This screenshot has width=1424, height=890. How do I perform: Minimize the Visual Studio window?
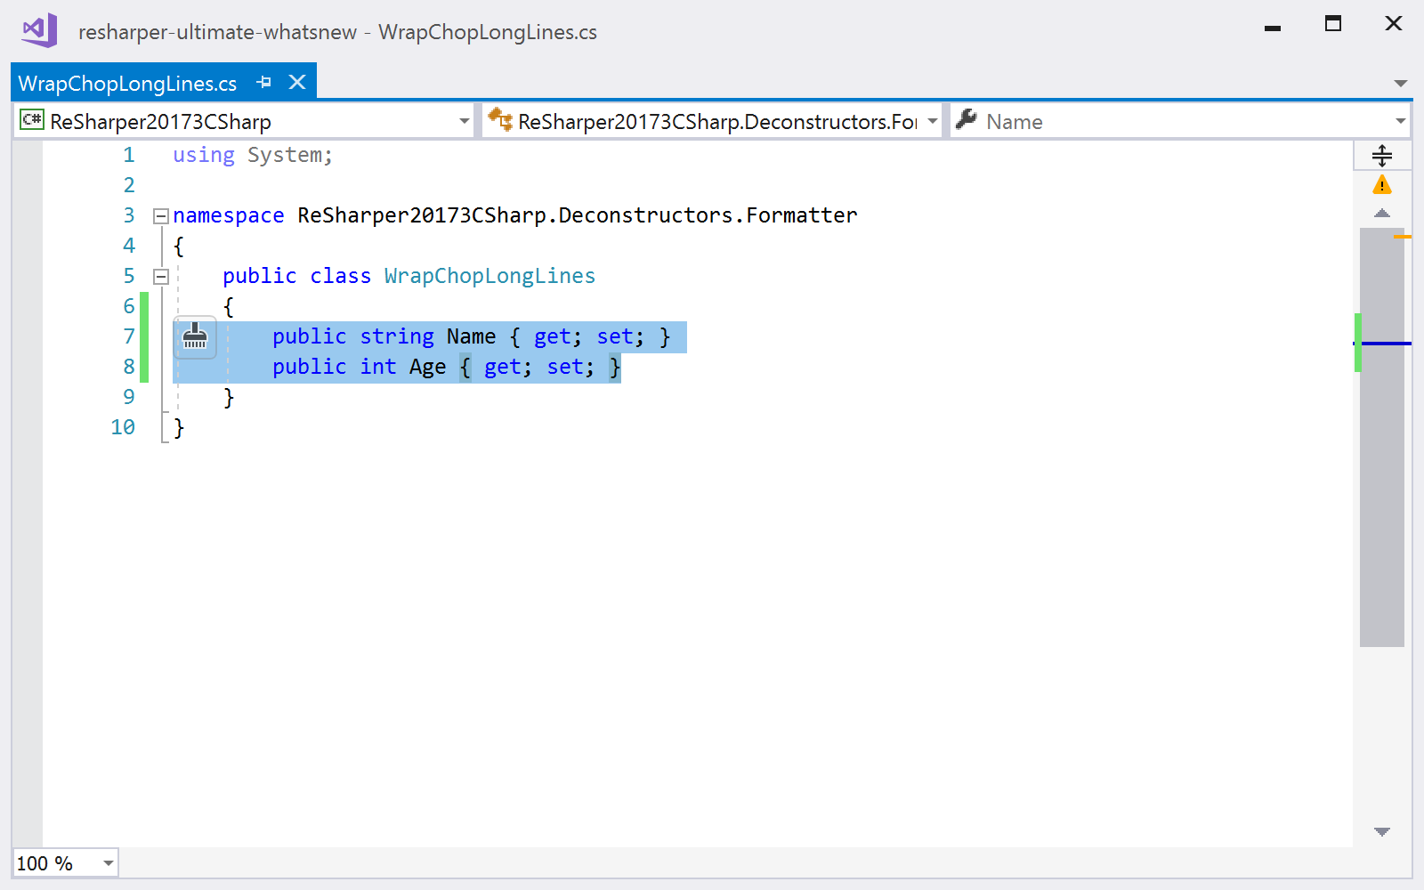point(1273,27)
